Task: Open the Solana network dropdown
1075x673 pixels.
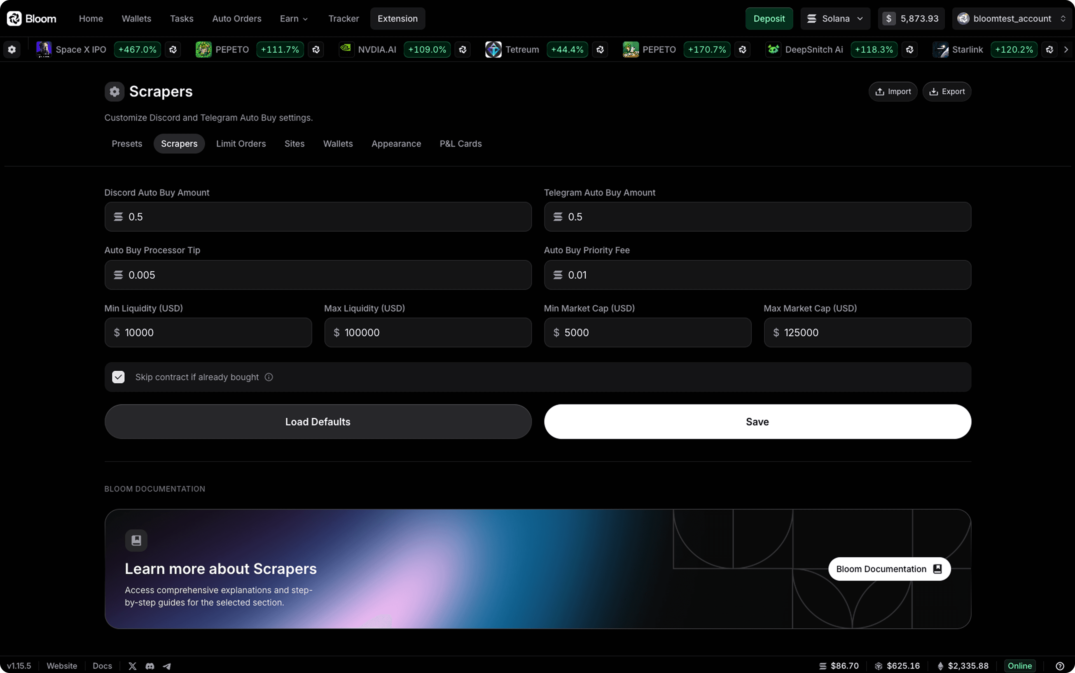Action: (x=835, y=18)
